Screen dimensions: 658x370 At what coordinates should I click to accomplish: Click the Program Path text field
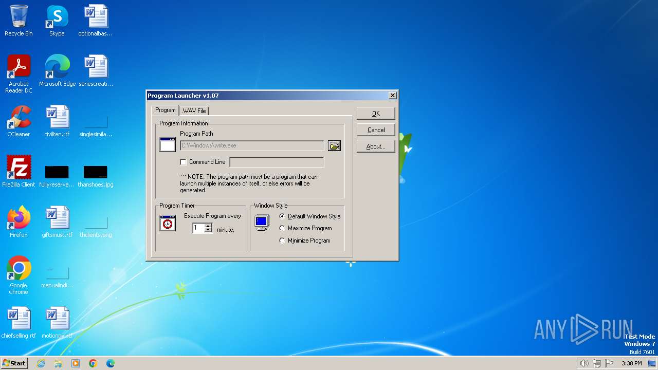(252, 146)
